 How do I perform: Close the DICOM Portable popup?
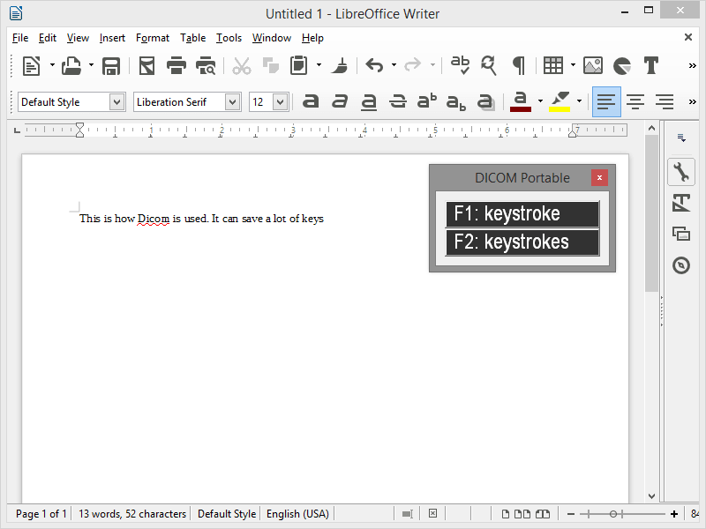pos(599,178)
